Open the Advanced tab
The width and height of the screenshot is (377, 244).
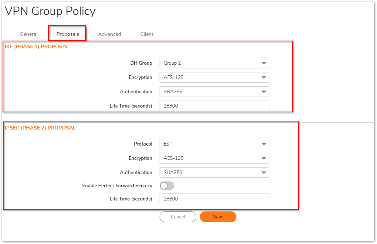coord(109,34)
